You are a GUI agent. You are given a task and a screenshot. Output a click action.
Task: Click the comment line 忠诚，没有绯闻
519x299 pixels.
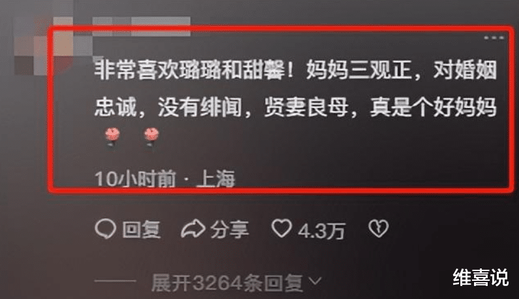[295, 108]
